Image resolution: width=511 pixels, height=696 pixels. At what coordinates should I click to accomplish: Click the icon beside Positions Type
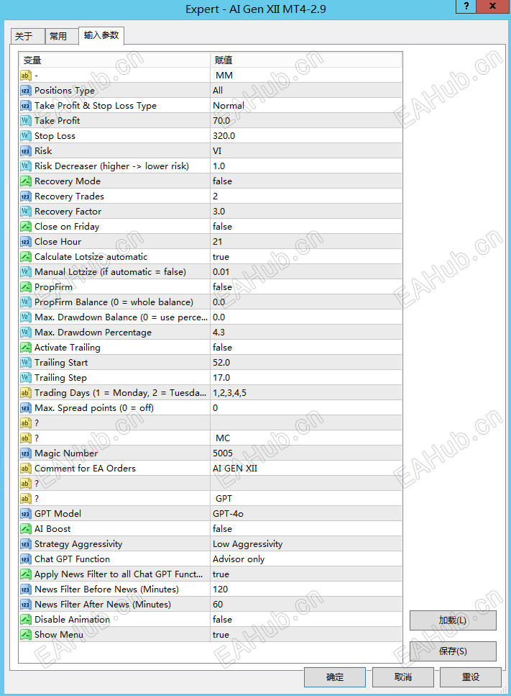26,91
